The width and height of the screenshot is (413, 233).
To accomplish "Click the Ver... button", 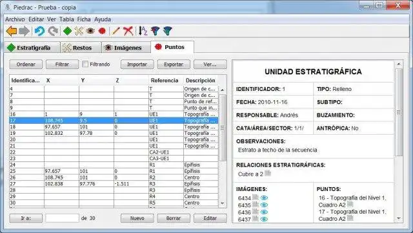I will click(x=210, y=65).
